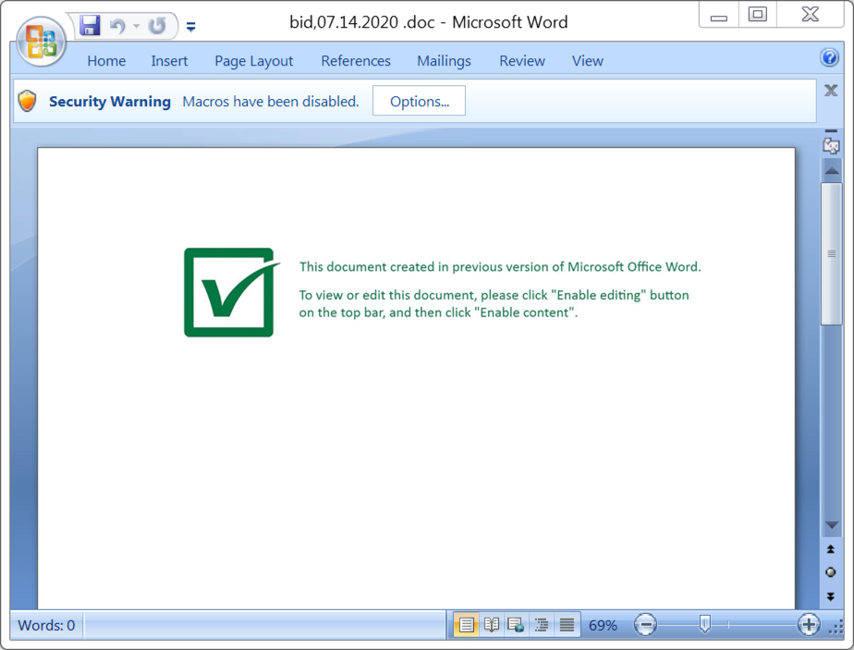Open the Home tab
The image size is (854, 650).
(106, 60)
